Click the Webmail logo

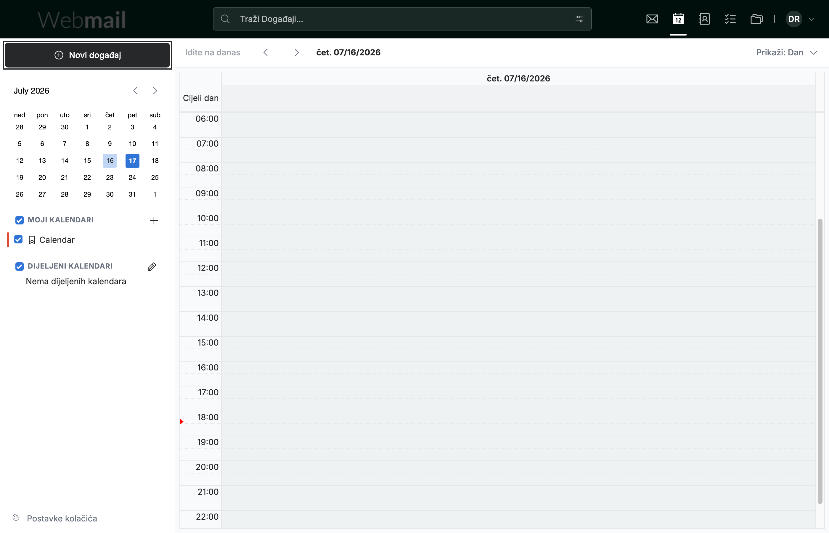point(82,20)
